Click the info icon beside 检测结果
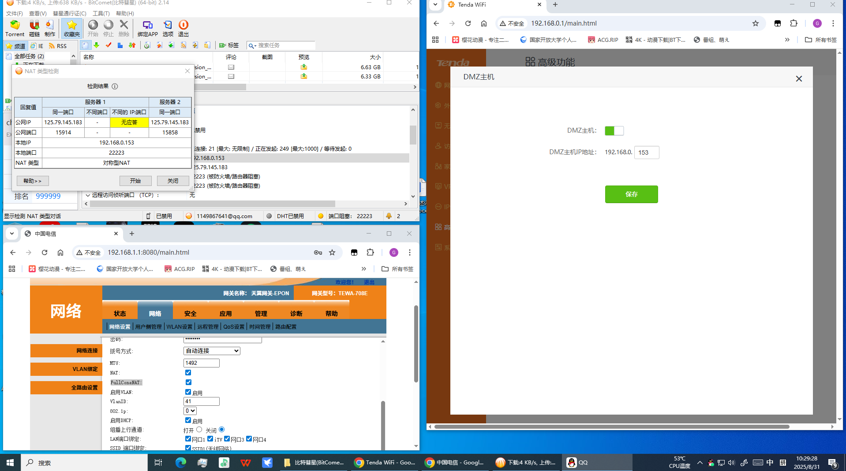Screen dimensions: 846x471 coord(115,86)
